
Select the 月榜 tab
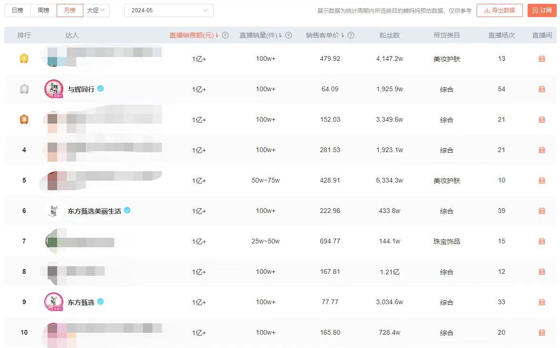[x=70, y=10]
